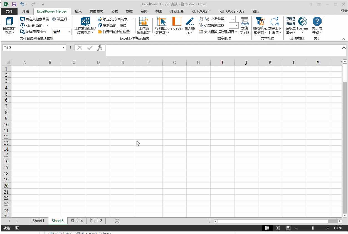
Task: Switch to the 开始 Home tab
Action: point(26,11)
